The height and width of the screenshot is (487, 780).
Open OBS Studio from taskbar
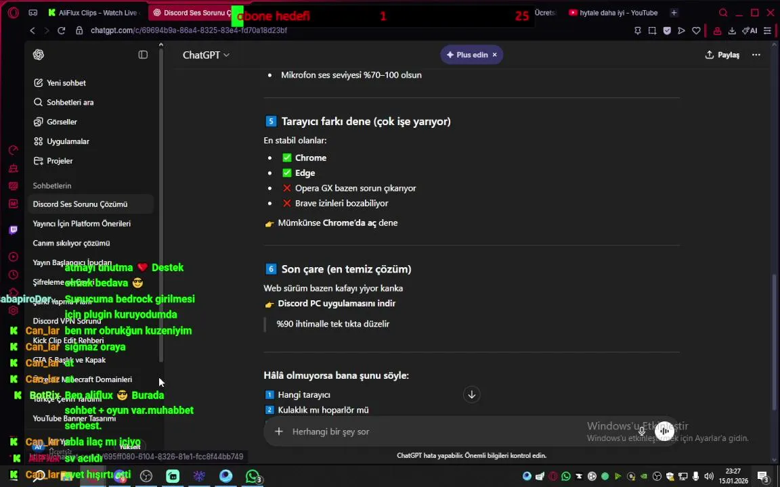pyautogui.click(x=146, y=476)
